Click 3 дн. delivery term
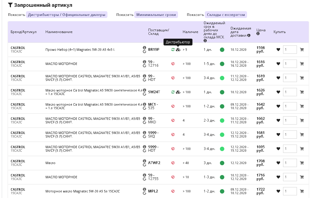317x198 pixels. 207,163
